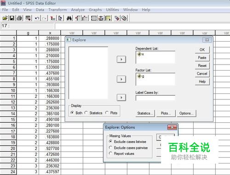The image size is (230, 175).
Task: Select the Statistics display radio button
Action: [x=86, y=113]
